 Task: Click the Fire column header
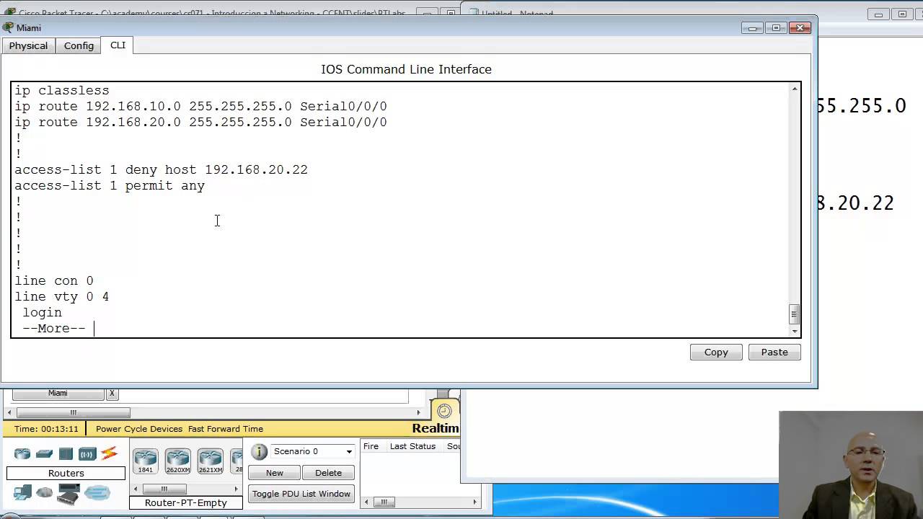tap(371, 446)
